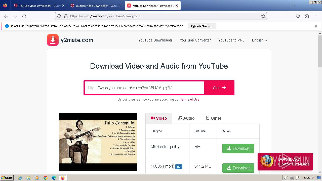Click the scrollbar up arrow

(320, 33)
